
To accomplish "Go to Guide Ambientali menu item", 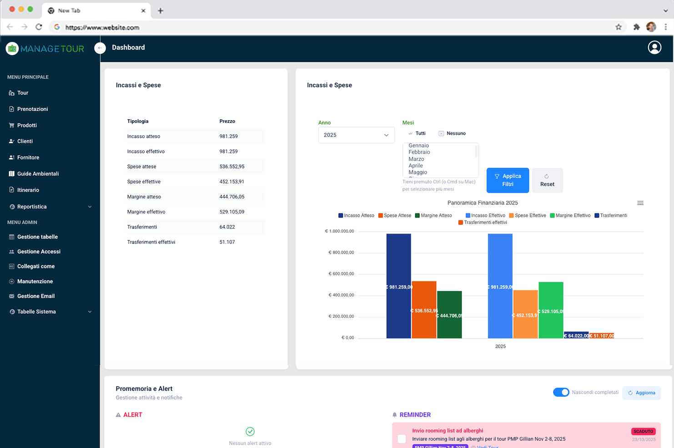I will tap(38, 174).
